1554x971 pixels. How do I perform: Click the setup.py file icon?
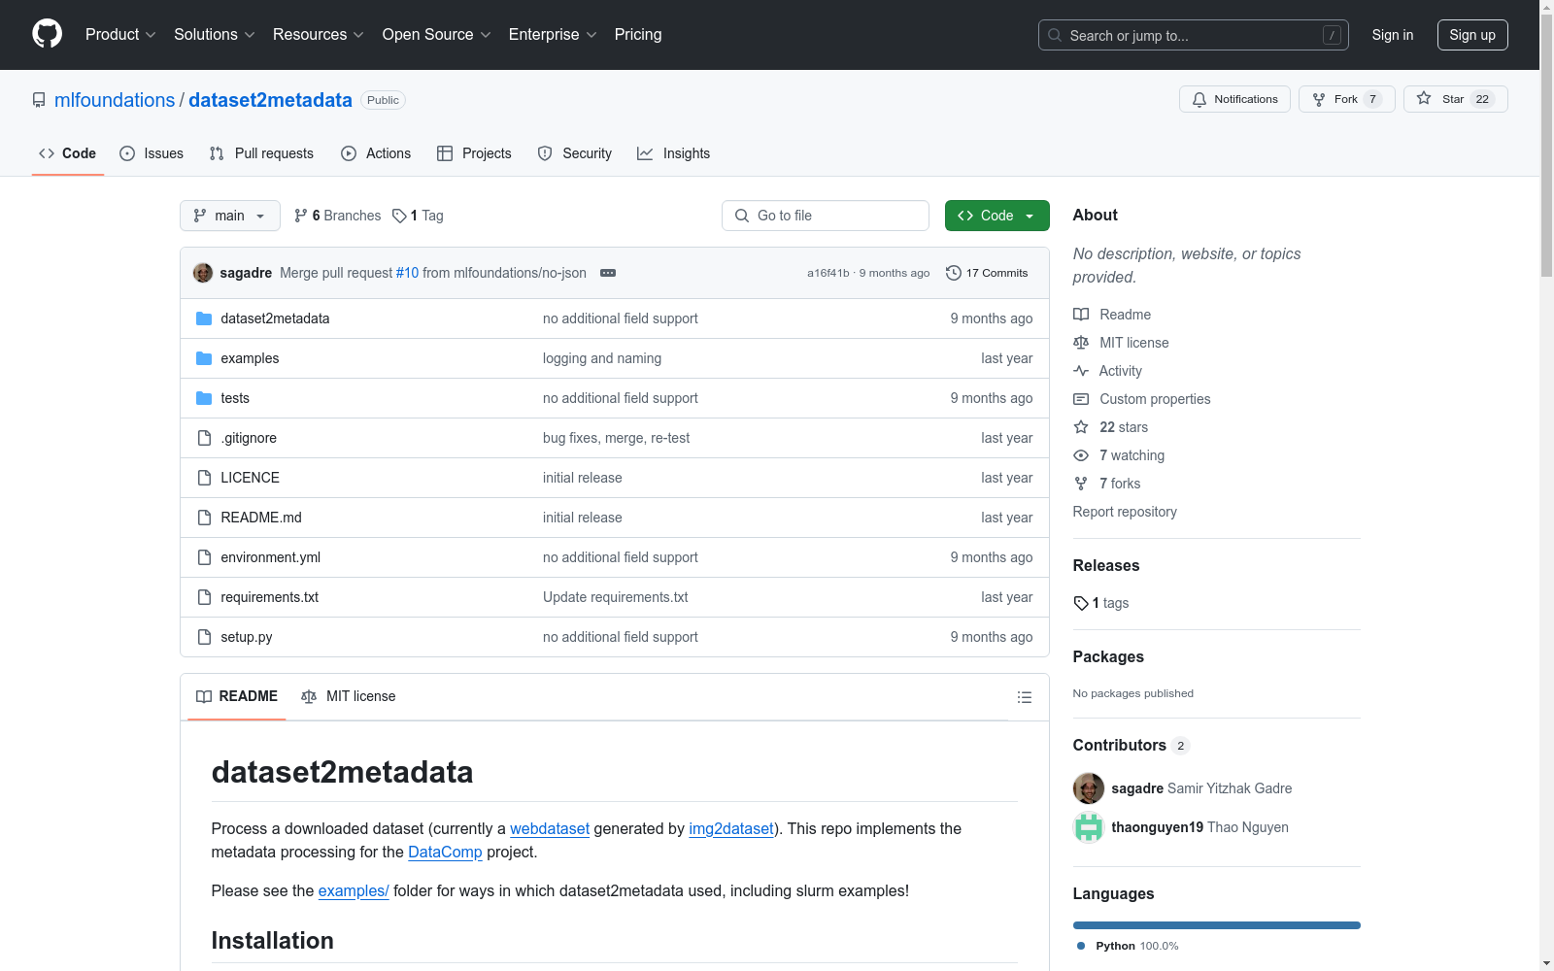click(x=204, y=637)
